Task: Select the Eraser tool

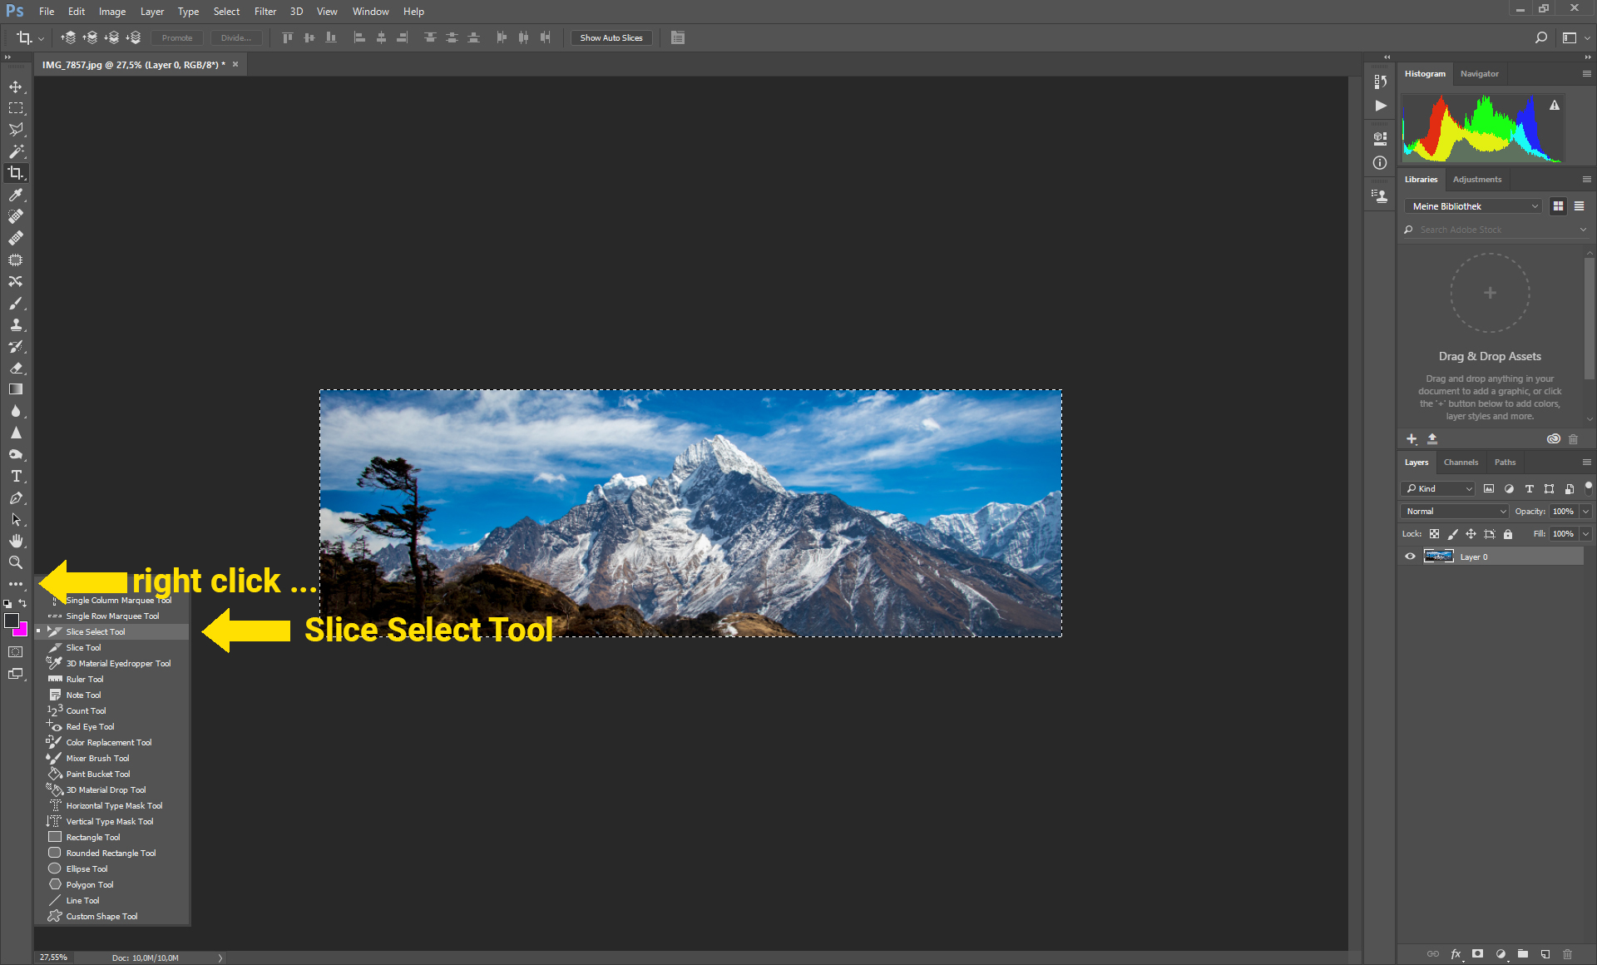Action: (16, 368)
